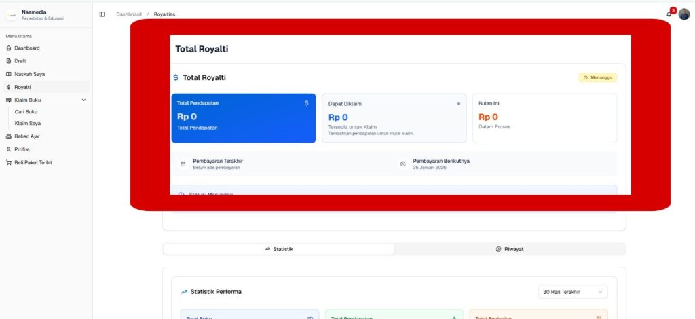The image size is (695, 319).
Task: Click the calendar icon beside Pembayaran Terakhir
Action: point(183,164)
